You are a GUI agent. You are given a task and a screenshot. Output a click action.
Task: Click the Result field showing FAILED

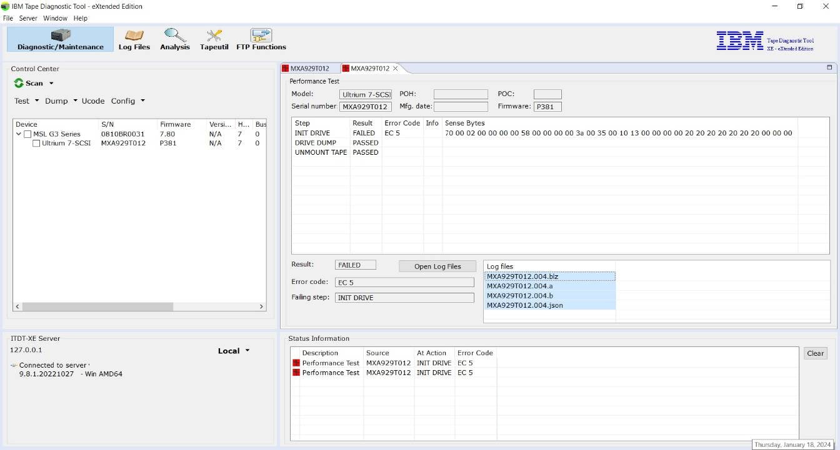[356, 265]
